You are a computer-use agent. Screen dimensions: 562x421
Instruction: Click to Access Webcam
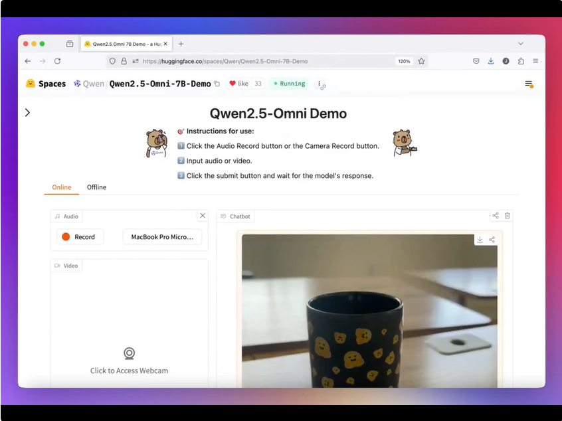point(129,361)
